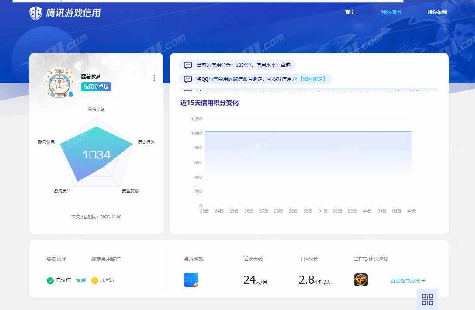Click the username 醒着做梦
This screenshot has height=310, width=475.
[x=90, y=76]
